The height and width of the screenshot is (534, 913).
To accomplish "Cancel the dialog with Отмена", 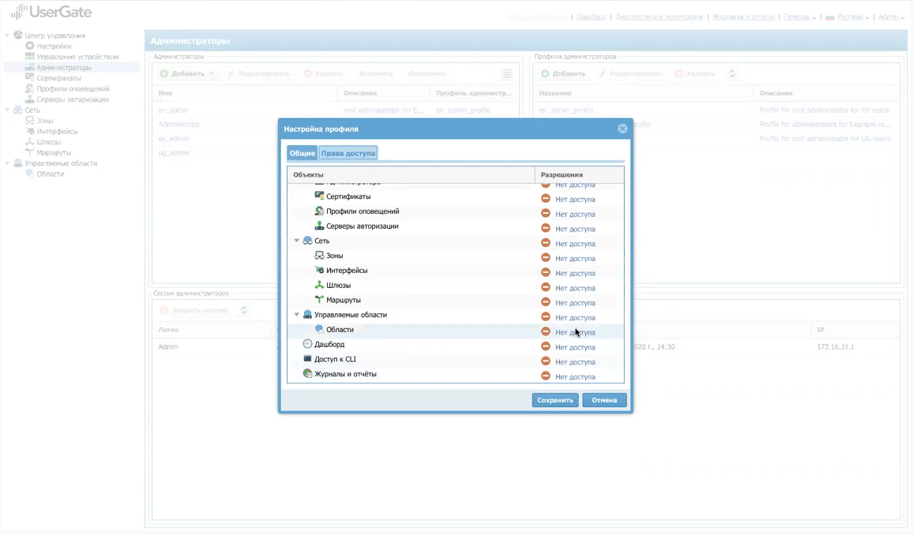I will click(x=604, y=400).
